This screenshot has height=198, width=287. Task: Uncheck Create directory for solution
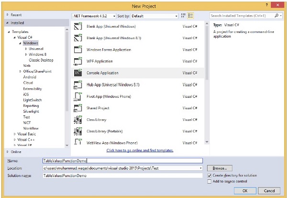tap(210, 176)
